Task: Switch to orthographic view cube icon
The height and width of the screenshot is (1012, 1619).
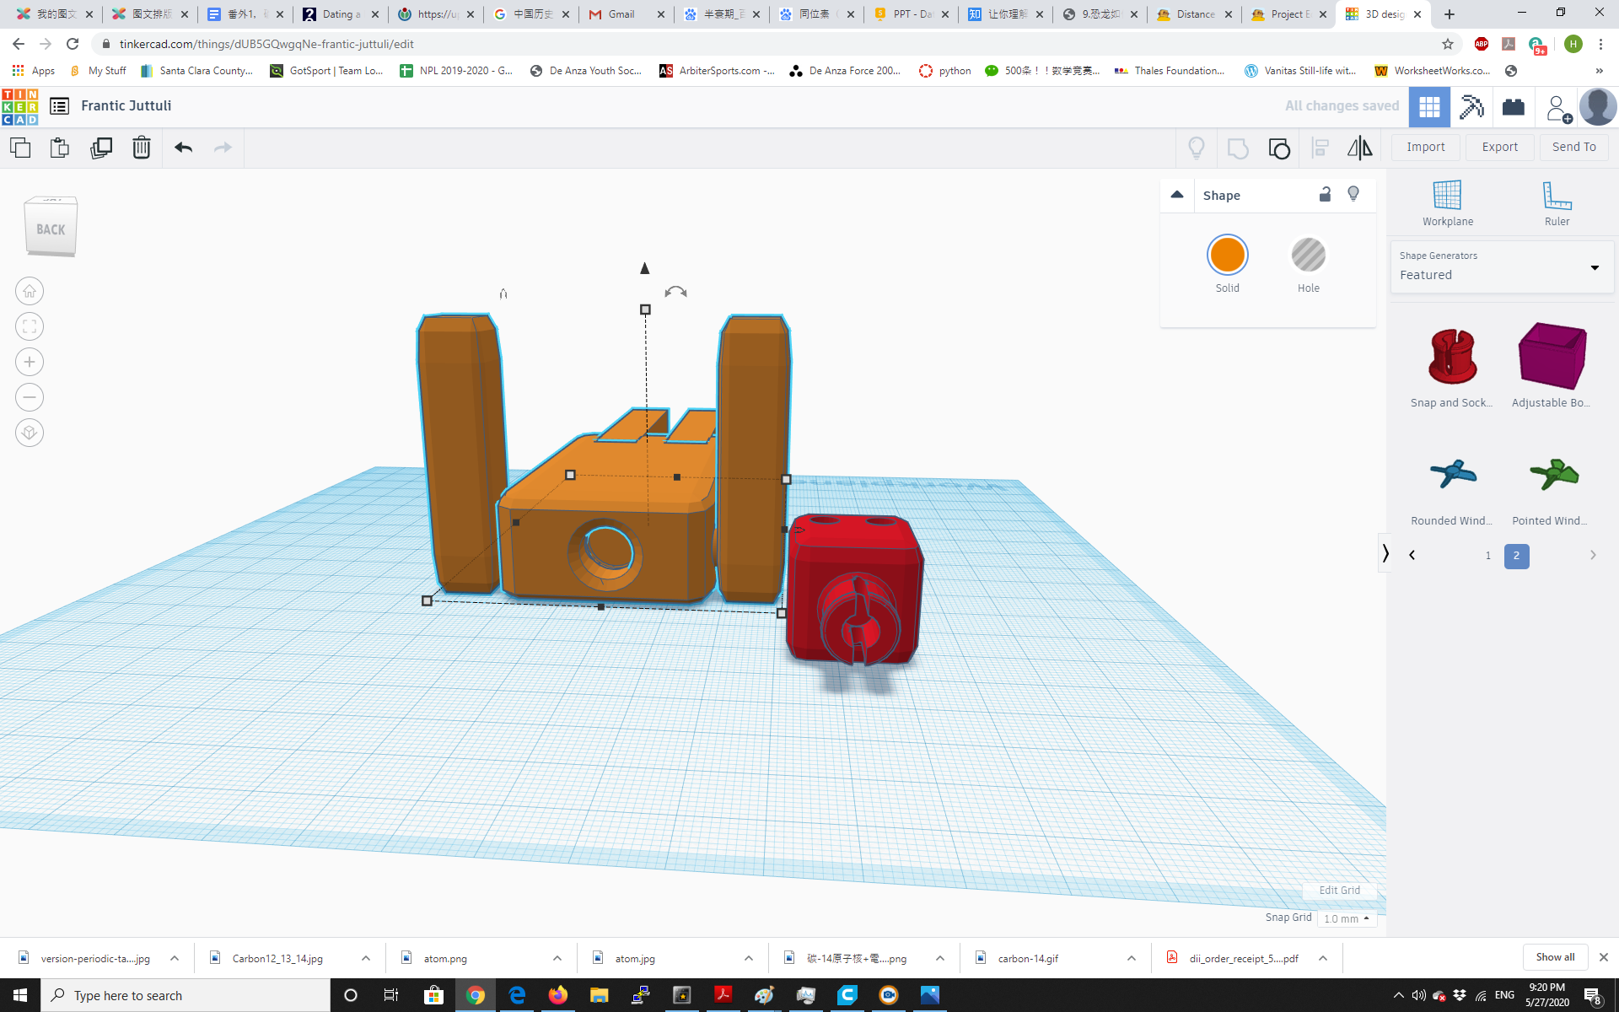Action: (30, 433)
